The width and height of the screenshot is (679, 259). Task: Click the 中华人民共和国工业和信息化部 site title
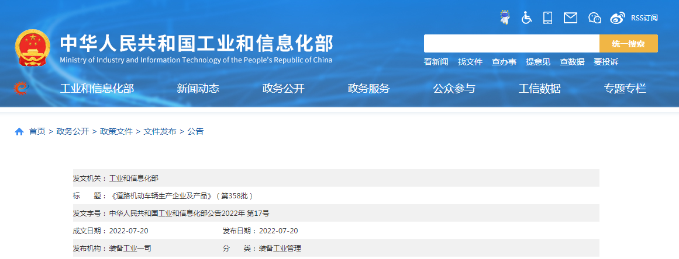click(197, 43)
